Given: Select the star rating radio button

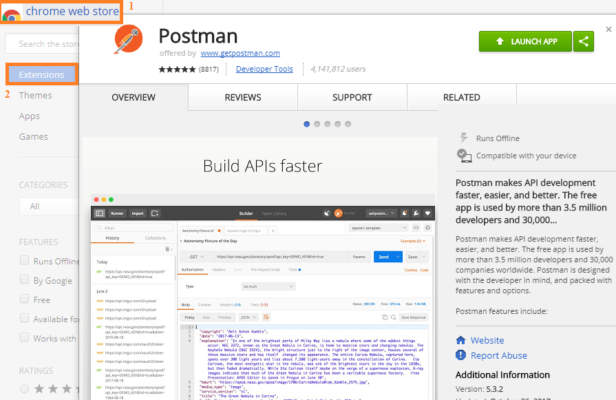Looking at the screenshot, I should point(24,389).
